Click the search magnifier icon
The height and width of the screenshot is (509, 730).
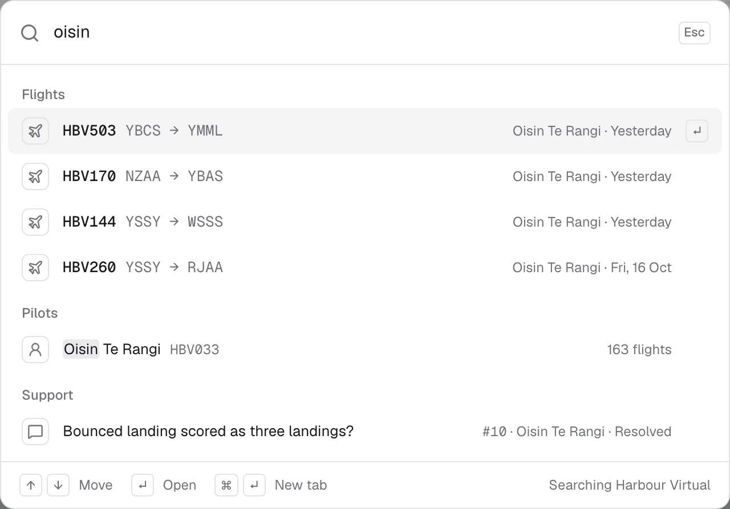30,33
